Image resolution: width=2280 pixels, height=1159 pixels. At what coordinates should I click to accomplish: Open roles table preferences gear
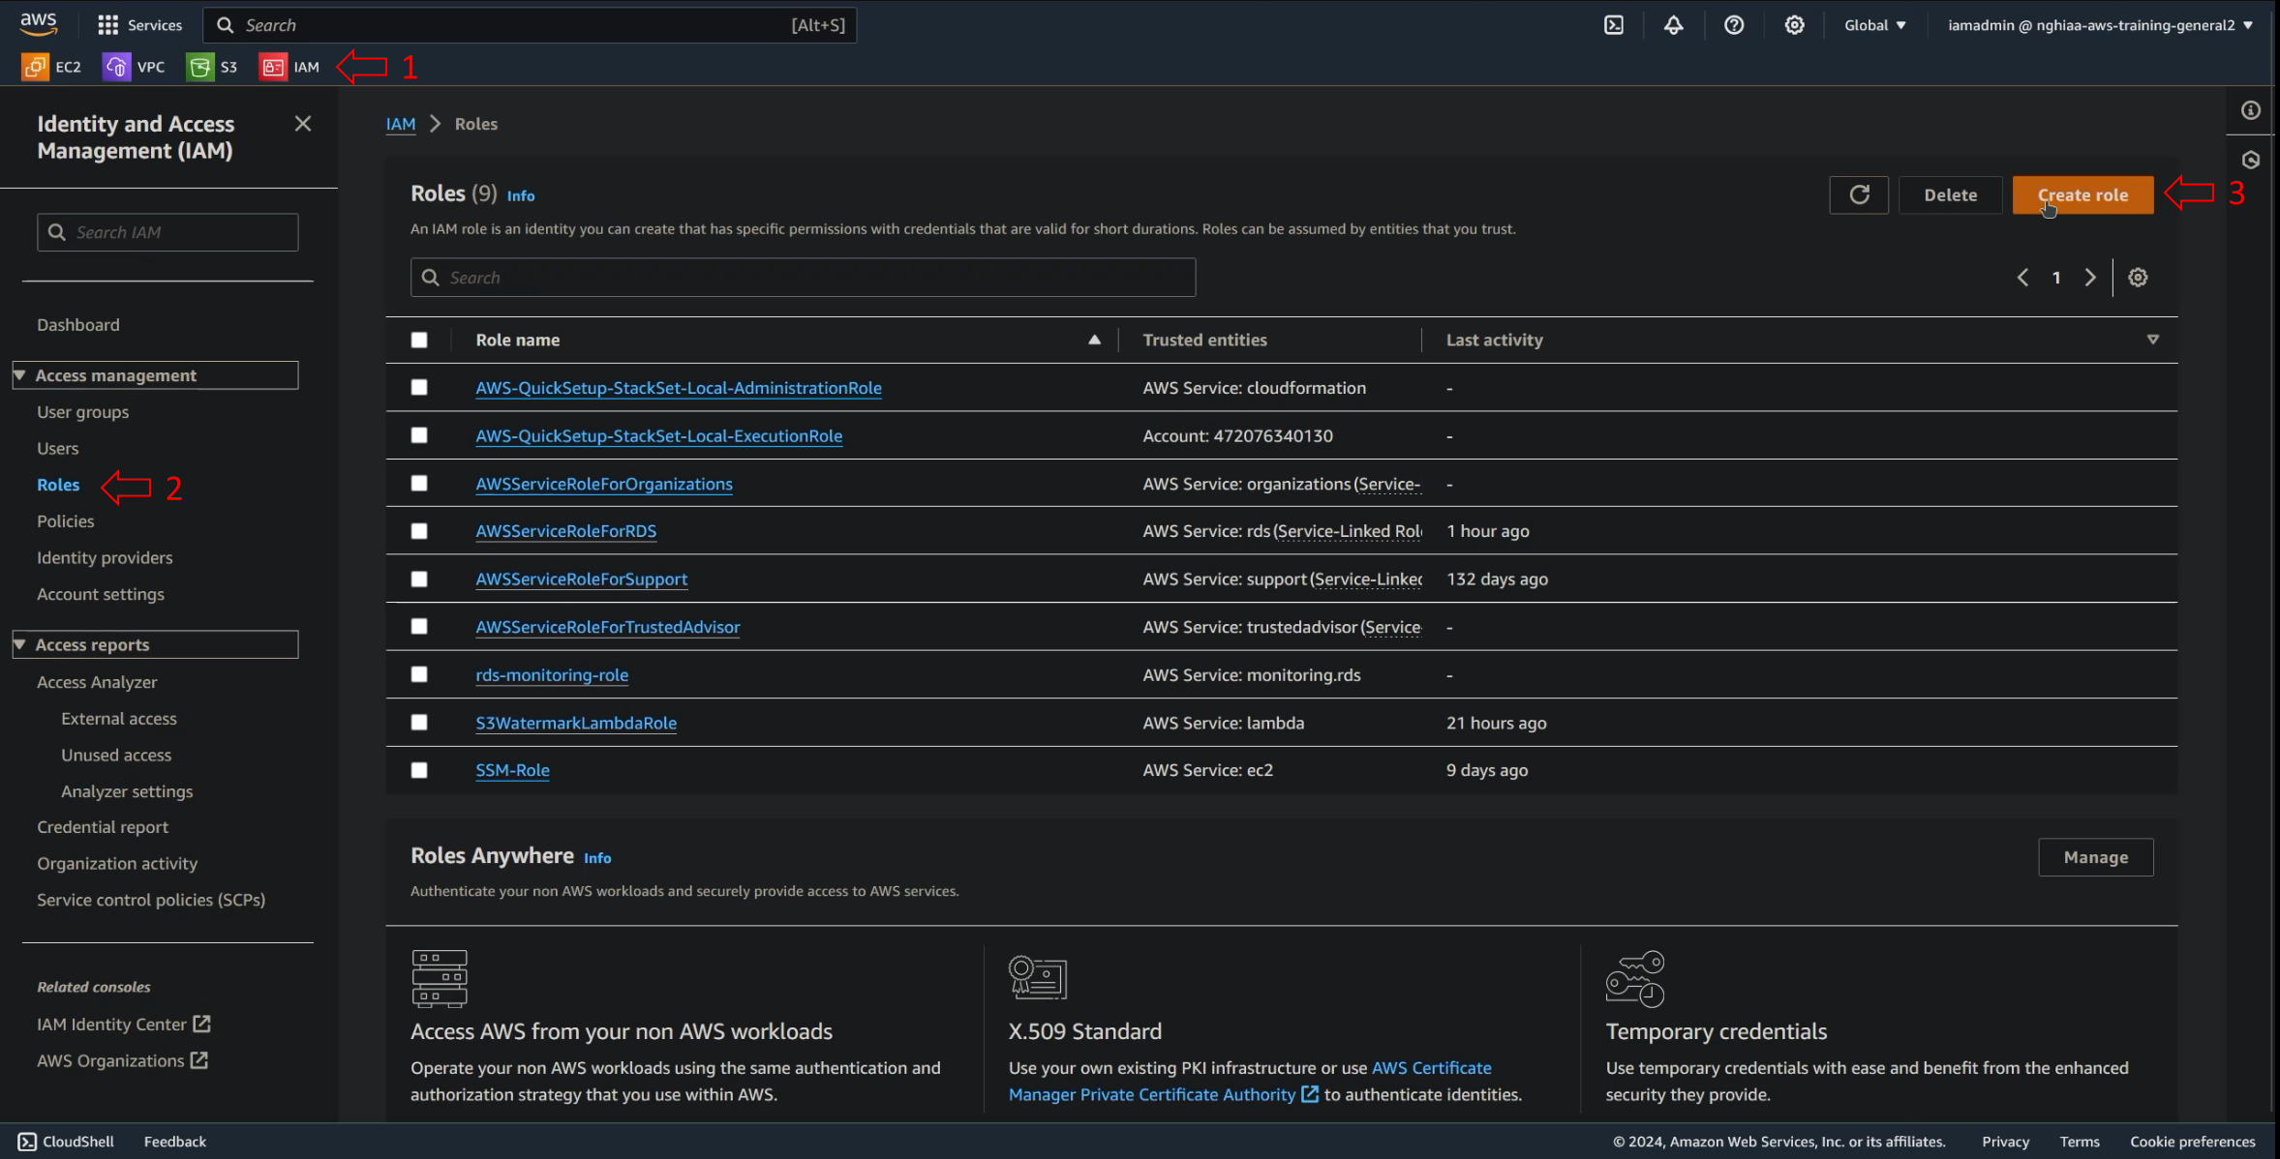2138,278
